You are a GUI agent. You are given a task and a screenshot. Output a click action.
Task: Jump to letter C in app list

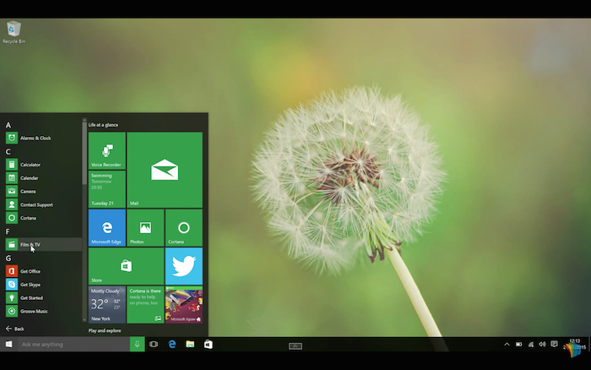(x=8, y=152)
